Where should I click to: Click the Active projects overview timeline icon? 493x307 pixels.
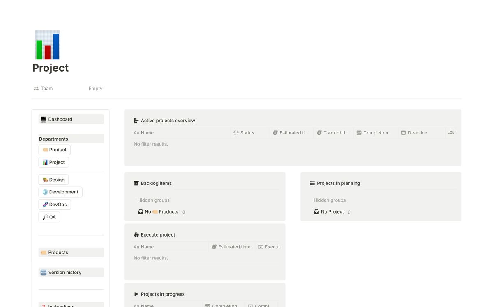coord(136,121)
